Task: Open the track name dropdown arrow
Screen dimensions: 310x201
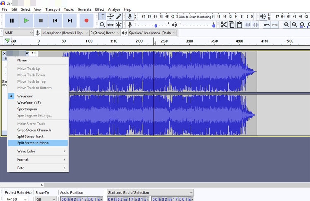Action: click(x=27, y=53)
